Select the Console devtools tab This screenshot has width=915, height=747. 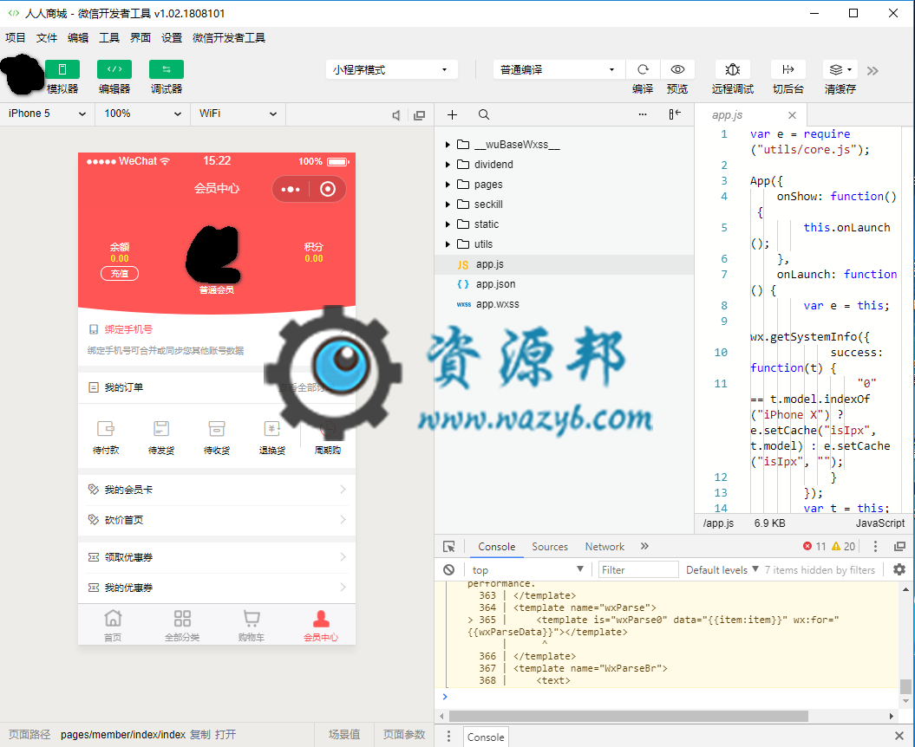coord(497,547)
